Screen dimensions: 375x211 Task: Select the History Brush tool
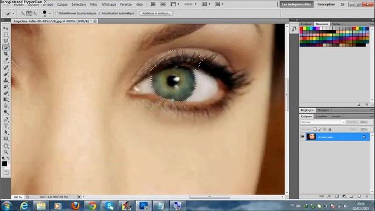[6, 87]
